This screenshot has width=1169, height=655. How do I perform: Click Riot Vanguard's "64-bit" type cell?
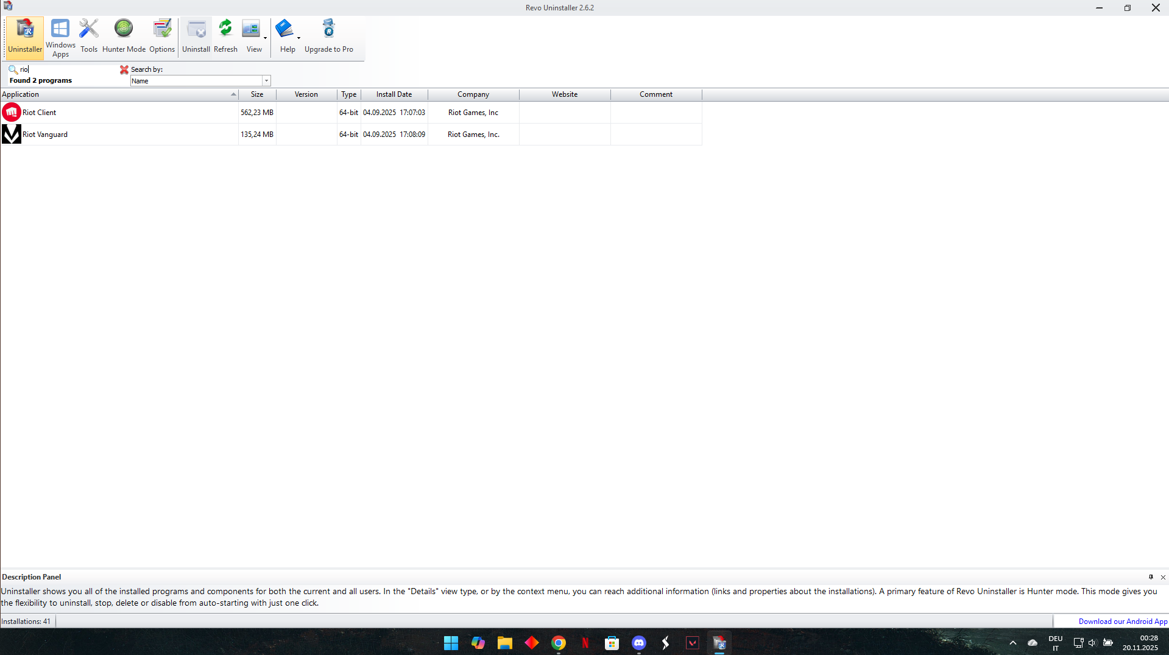349,135
